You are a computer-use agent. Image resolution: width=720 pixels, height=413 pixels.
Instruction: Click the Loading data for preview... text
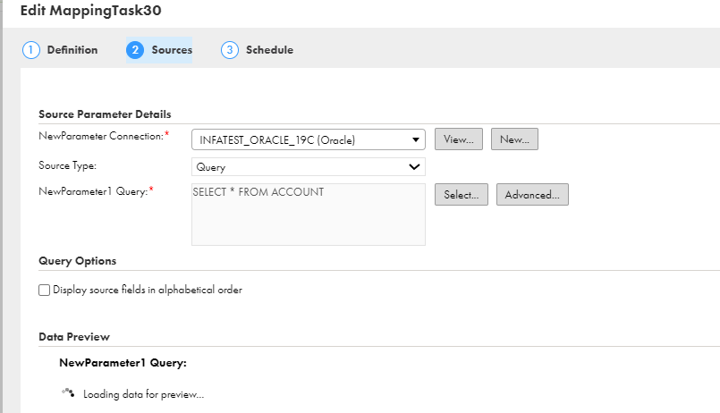click(x=143, y=394)
